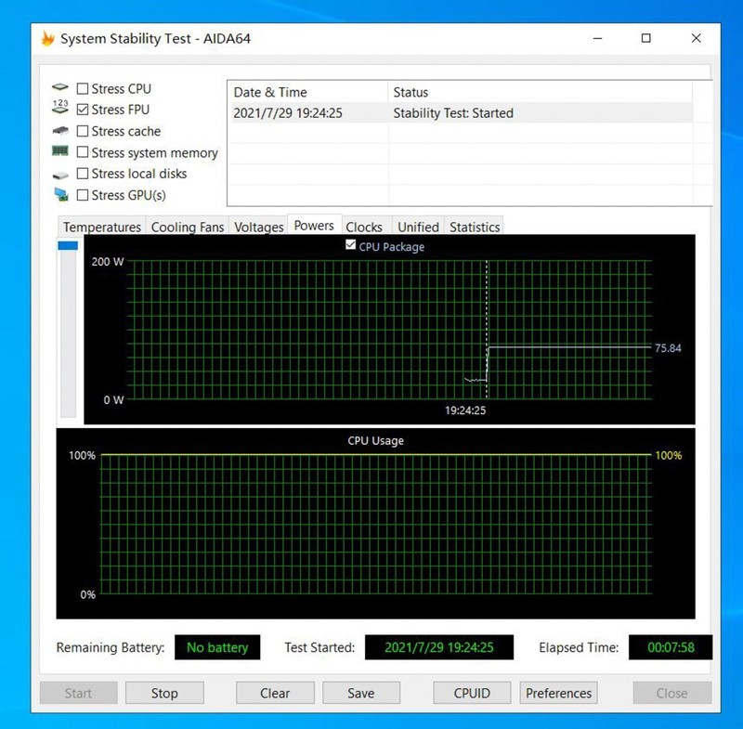This screenshot has height=729, width=743.
Task: Click the 75.84 power value label
Action: tap(668, 348)
